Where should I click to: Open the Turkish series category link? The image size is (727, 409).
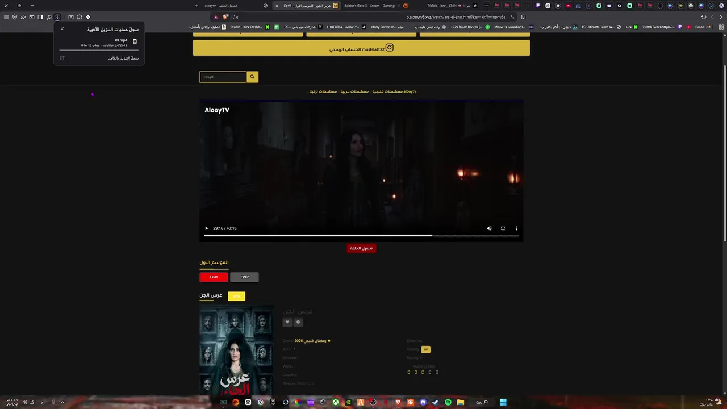(x=323, y=91)
